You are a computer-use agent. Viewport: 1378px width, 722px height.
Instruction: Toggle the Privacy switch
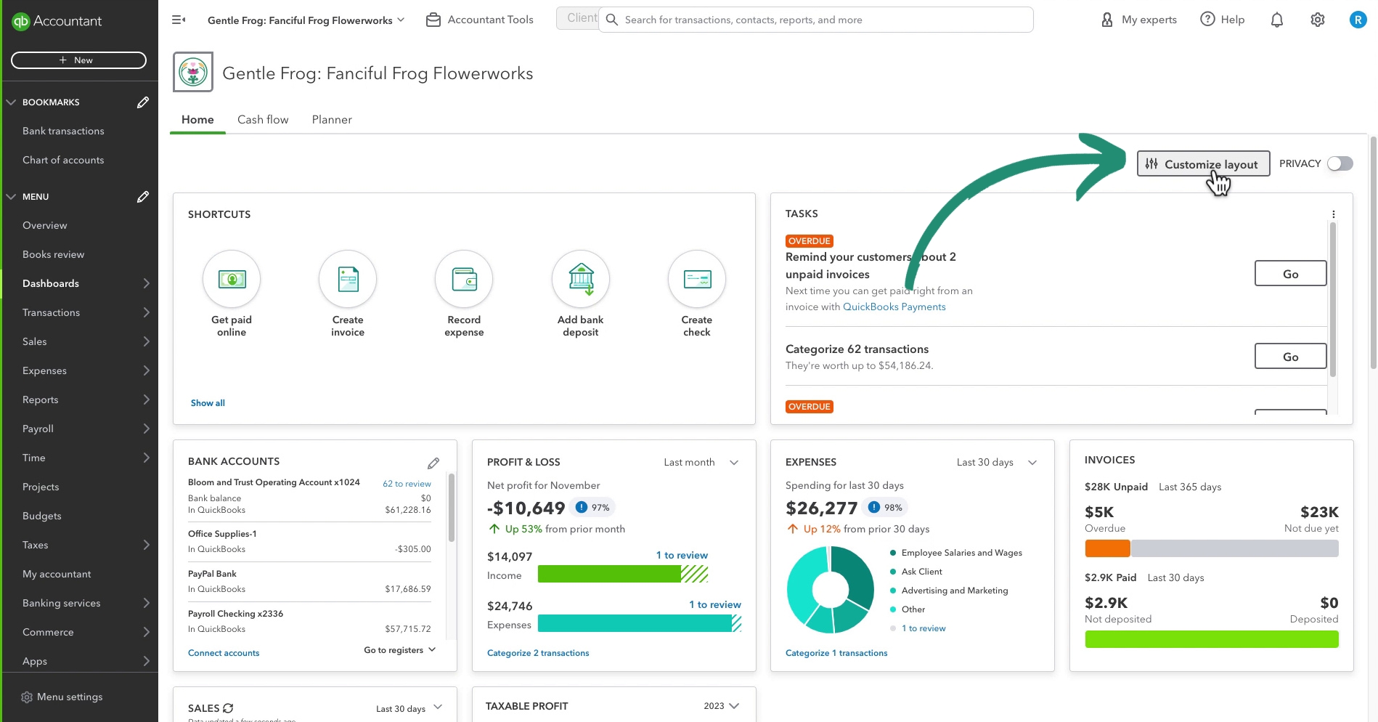point(1340,163)
